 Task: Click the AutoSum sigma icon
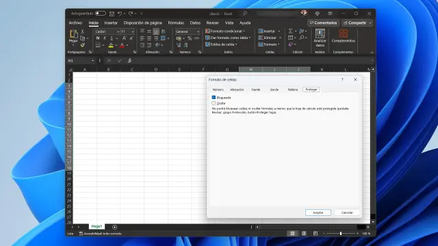[x=290, y=31]
